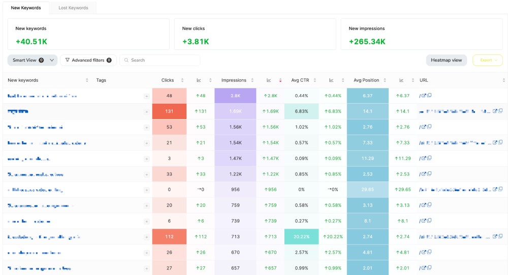Copy URL icon in the 29.65 position row

tap(500, 190)
